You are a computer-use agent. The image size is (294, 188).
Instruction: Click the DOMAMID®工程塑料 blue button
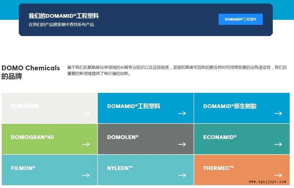tap(240, 19)
